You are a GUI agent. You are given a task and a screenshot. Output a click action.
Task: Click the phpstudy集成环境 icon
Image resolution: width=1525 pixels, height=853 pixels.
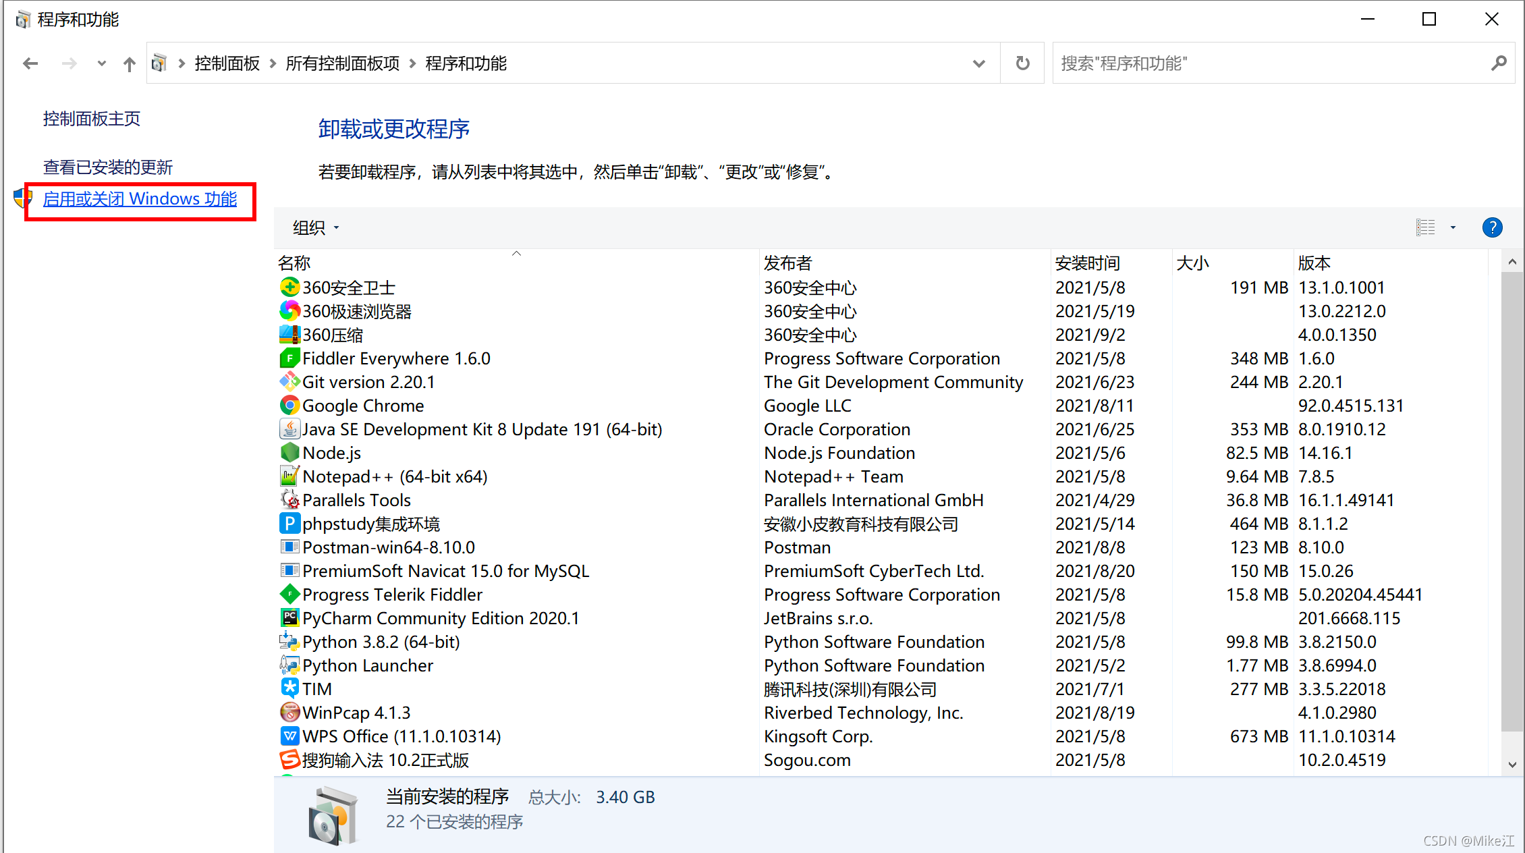[289, 524]
